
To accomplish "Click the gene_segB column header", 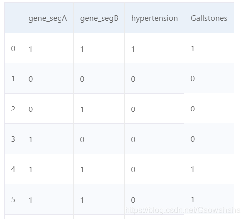I will pyautogui.click(x=99, y=18).
